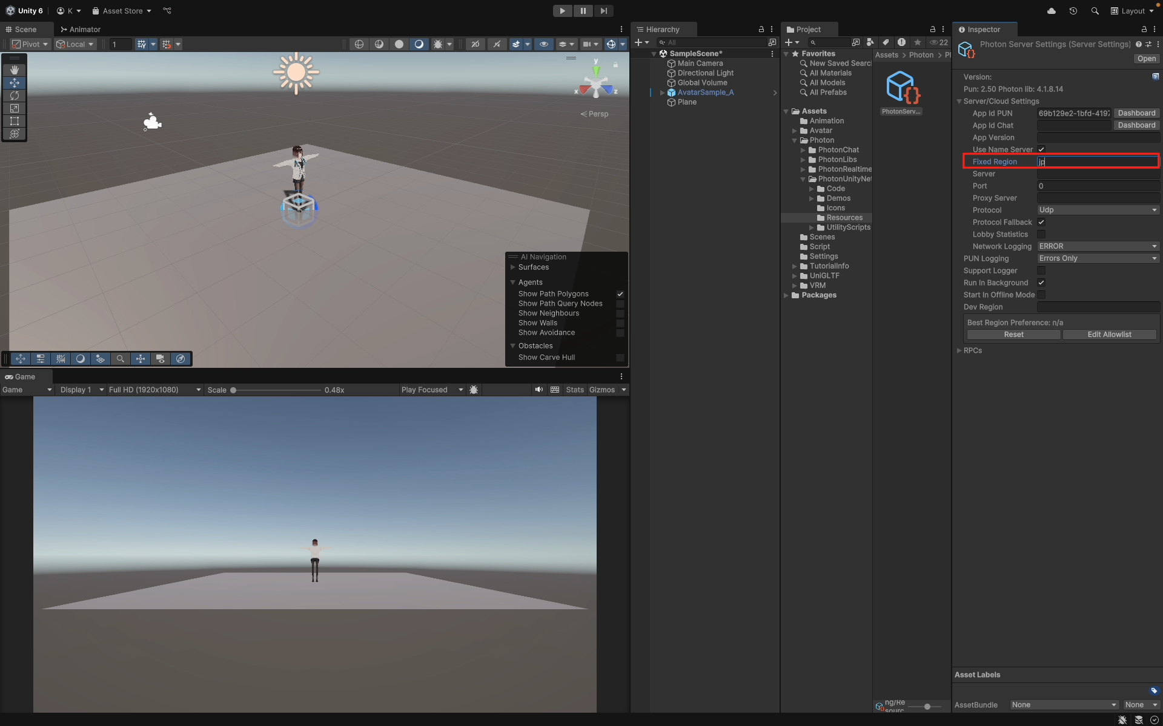Select the Move tool

(15, 83)
